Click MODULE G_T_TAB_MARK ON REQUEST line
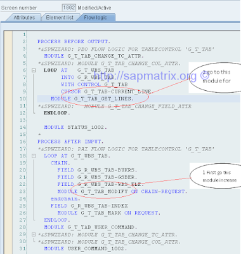 109,213
